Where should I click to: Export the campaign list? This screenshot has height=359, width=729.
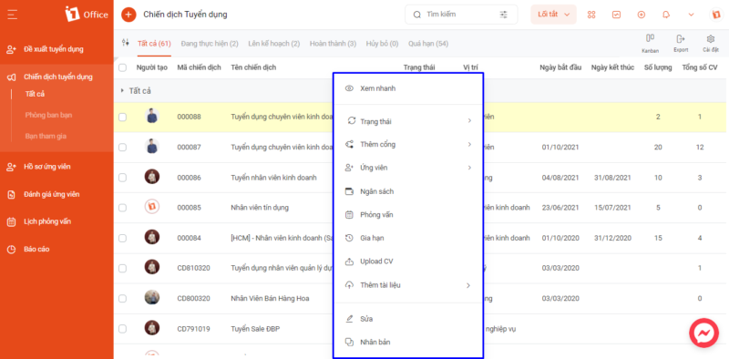click(681, 43)
